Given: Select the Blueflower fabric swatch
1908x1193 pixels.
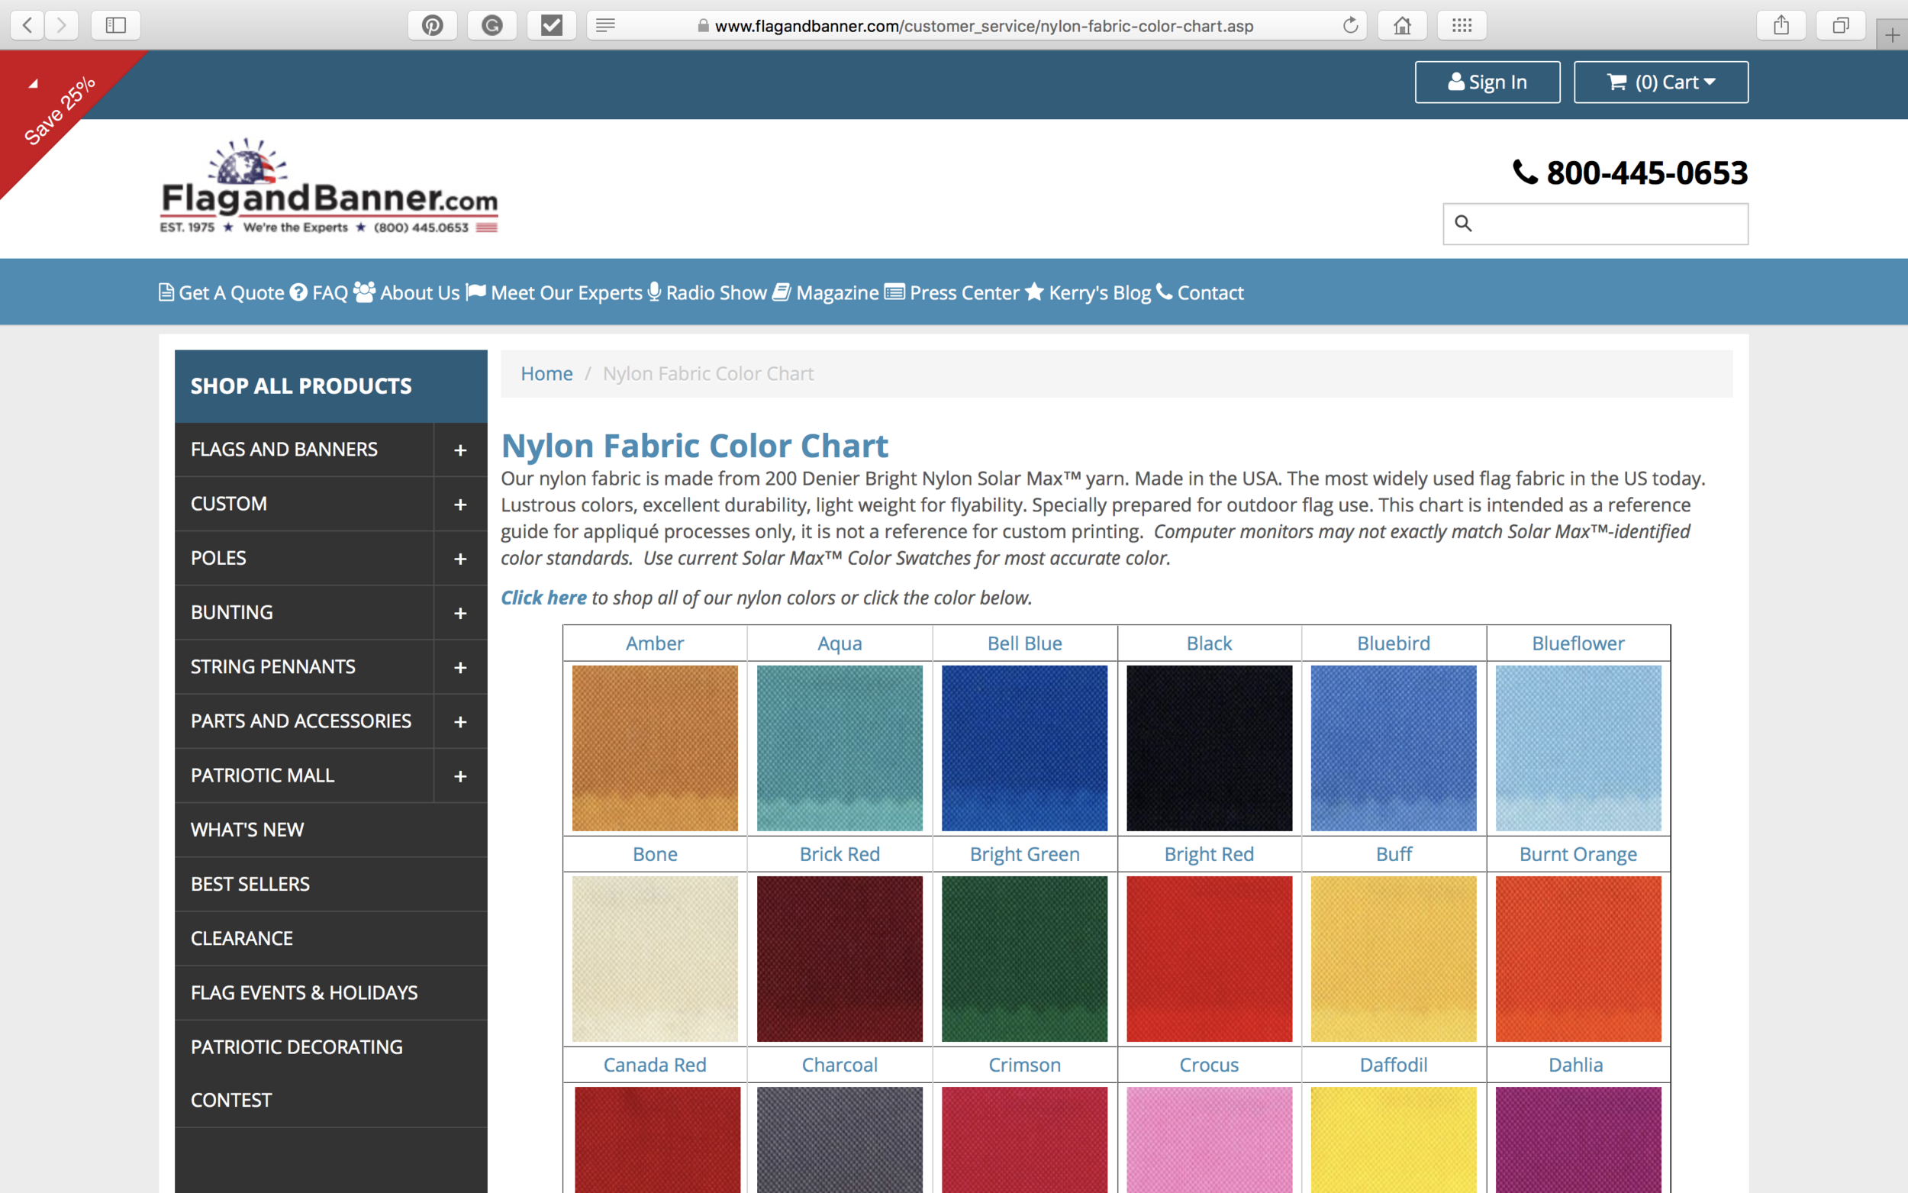Looking at the screenshot, I should 1578,748.
